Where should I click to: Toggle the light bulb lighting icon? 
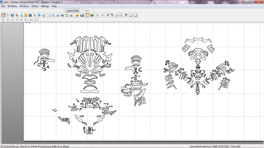coord(87,15)
